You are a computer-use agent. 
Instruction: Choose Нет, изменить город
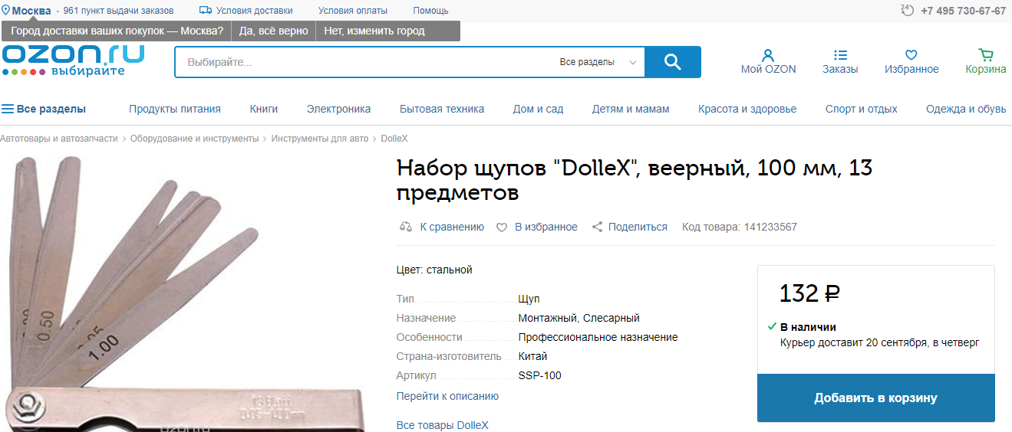point(374,31)
